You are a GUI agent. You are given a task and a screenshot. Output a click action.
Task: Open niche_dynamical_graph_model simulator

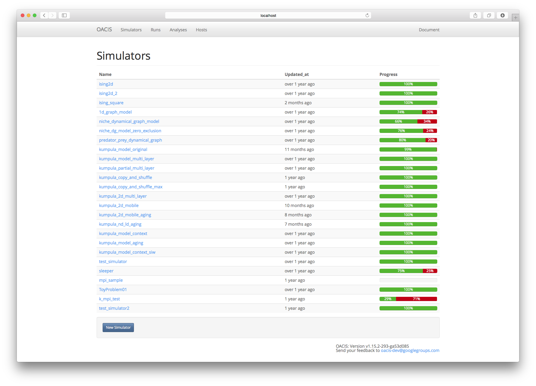129,121
